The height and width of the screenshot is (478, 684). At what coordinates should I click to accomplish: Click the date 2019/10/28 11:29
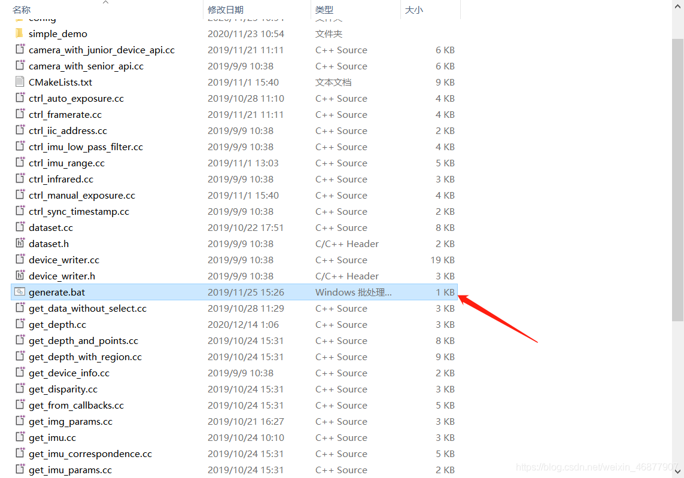[x=245, y=308]
